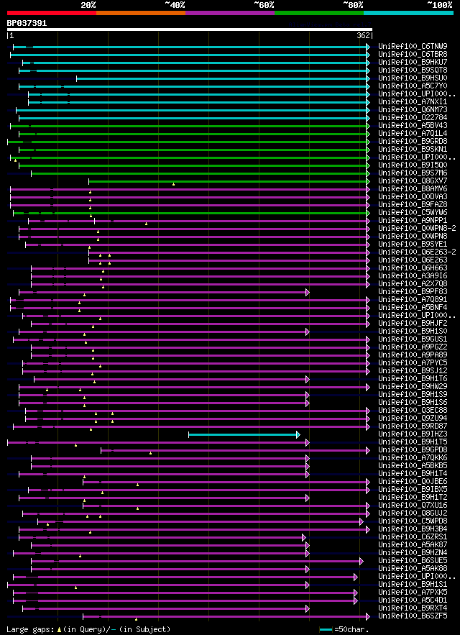The width and height of the screenshot is (460, 635).
Task: Open hit UniRef100_C6TBR8
Action: pyautogui.click(x=413, y=54)
